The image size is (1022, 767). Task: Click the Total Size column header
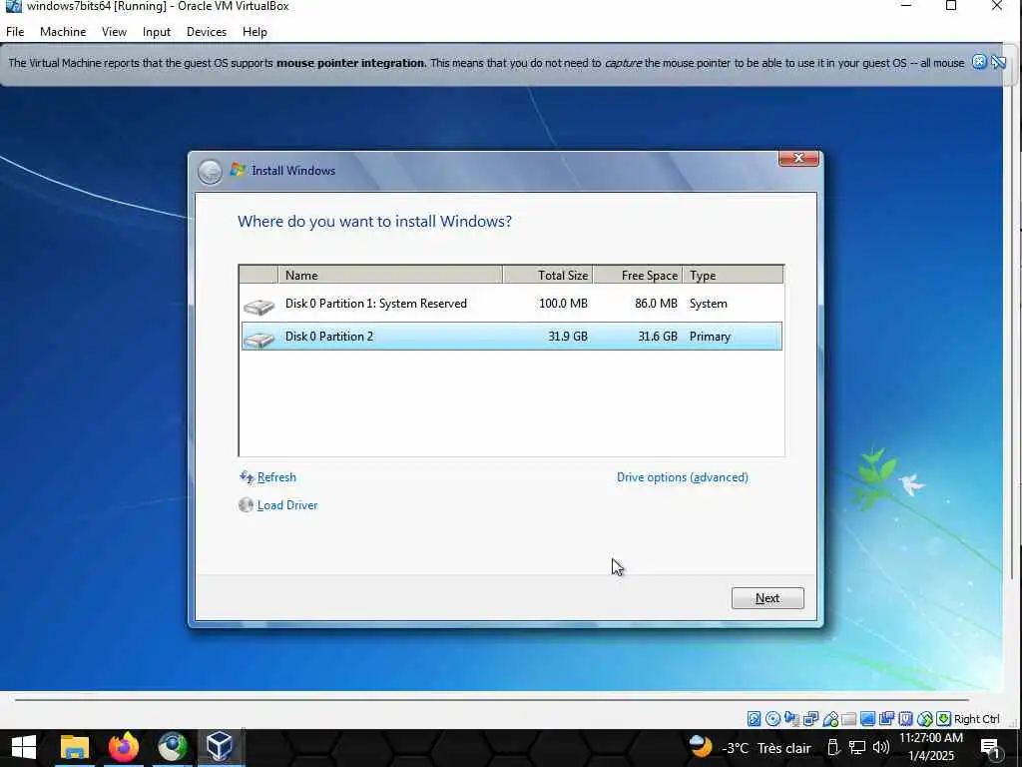click(x=548, y=276)
